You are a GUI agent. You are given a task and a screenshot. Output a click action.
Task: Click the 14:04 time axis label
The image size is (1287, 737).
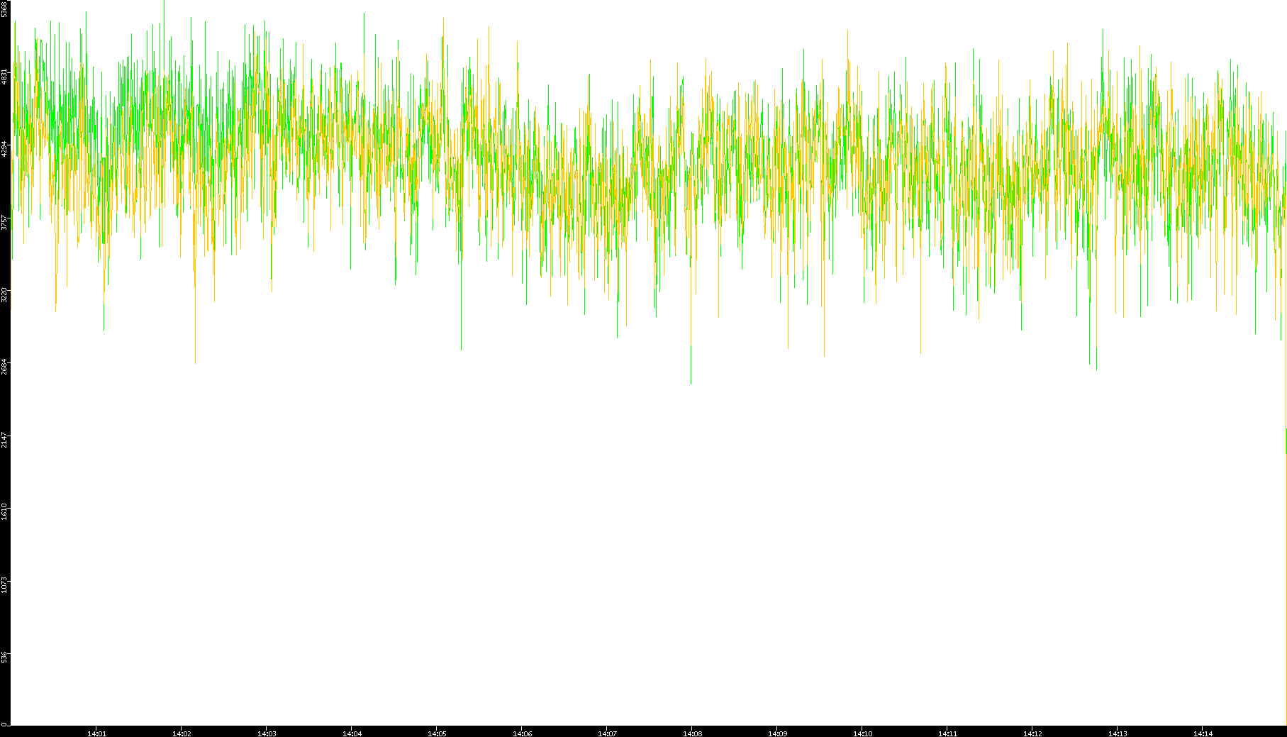(352, 733)
